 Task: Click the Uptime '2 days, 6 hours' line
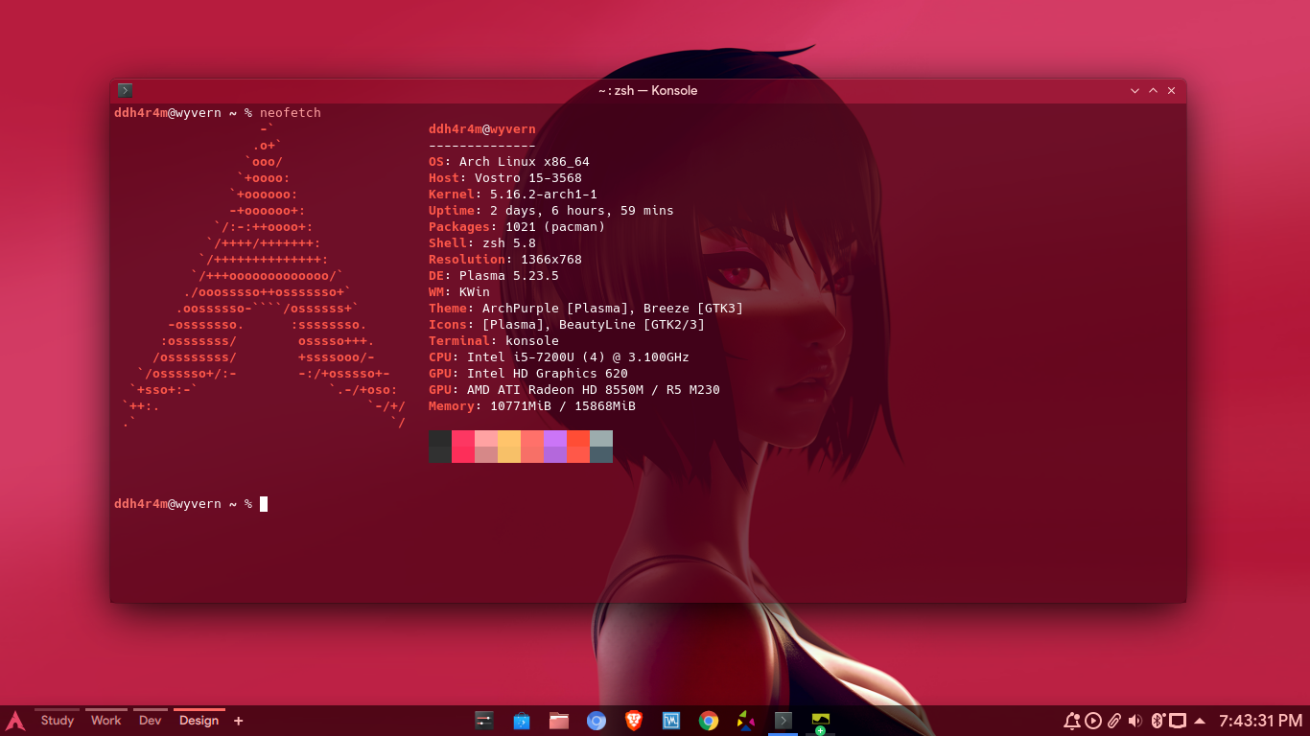pyautogui.click(x=551, y=211)
